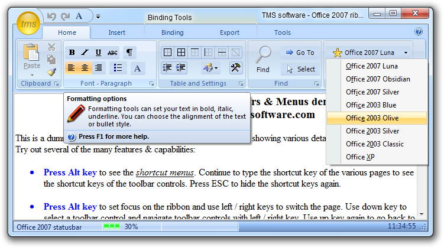Expand Find group dialog launcher

316,84
